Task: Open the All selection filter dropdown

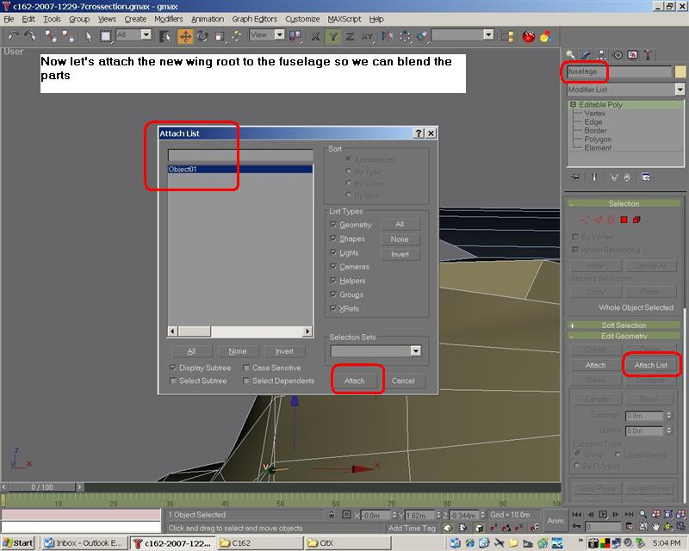Action: 146,34
